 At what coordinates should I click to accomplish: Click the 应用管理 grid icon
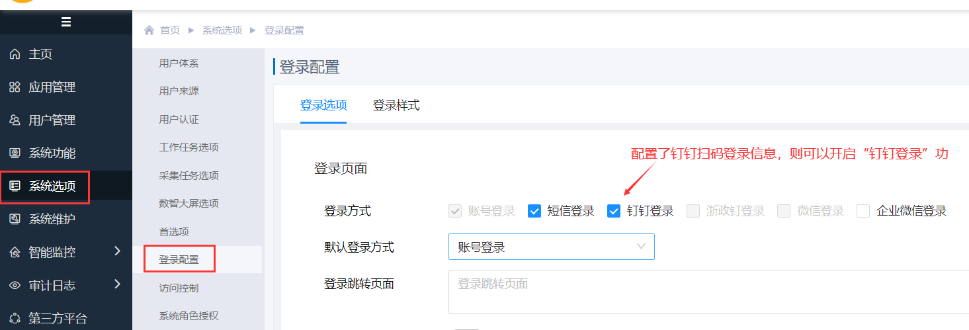(15, 87)
